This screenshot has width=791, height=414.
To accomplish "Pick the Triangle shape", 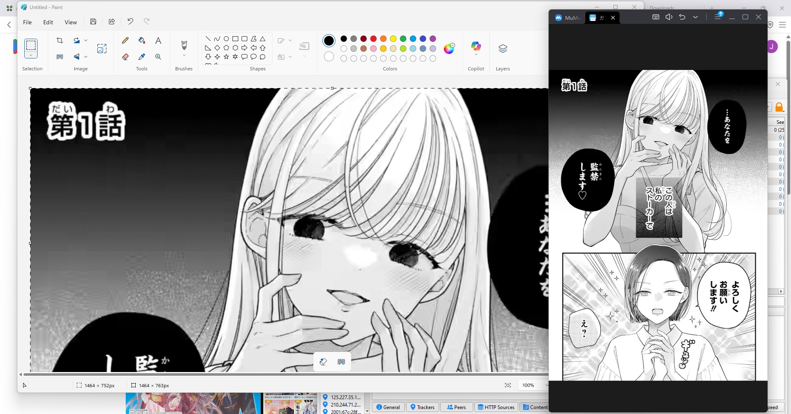I will tap(263, 39).
